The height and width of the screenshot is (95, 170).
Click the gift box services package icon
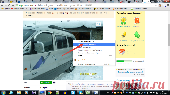coord(122,52)
